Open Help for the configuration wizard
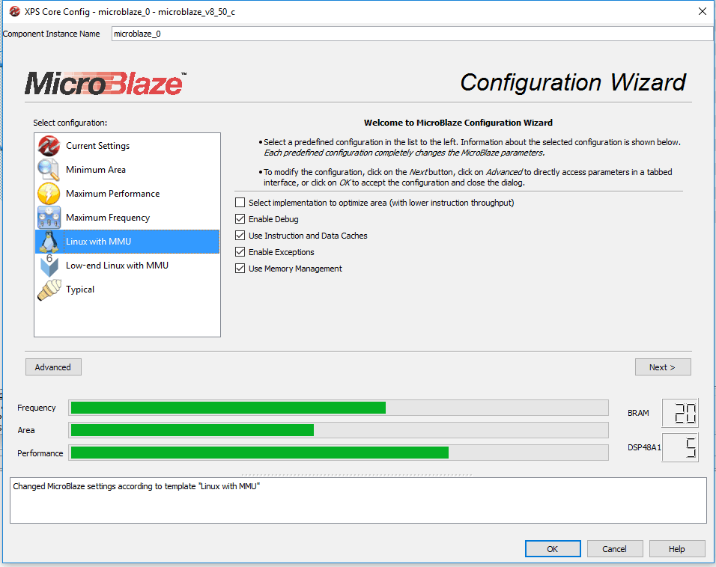 tap(676, 548)
